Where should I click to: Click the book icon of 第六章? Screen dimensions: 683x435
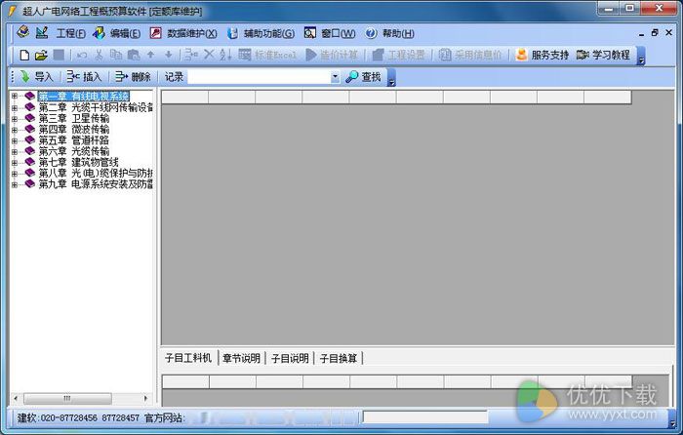(x=29, y=150)
